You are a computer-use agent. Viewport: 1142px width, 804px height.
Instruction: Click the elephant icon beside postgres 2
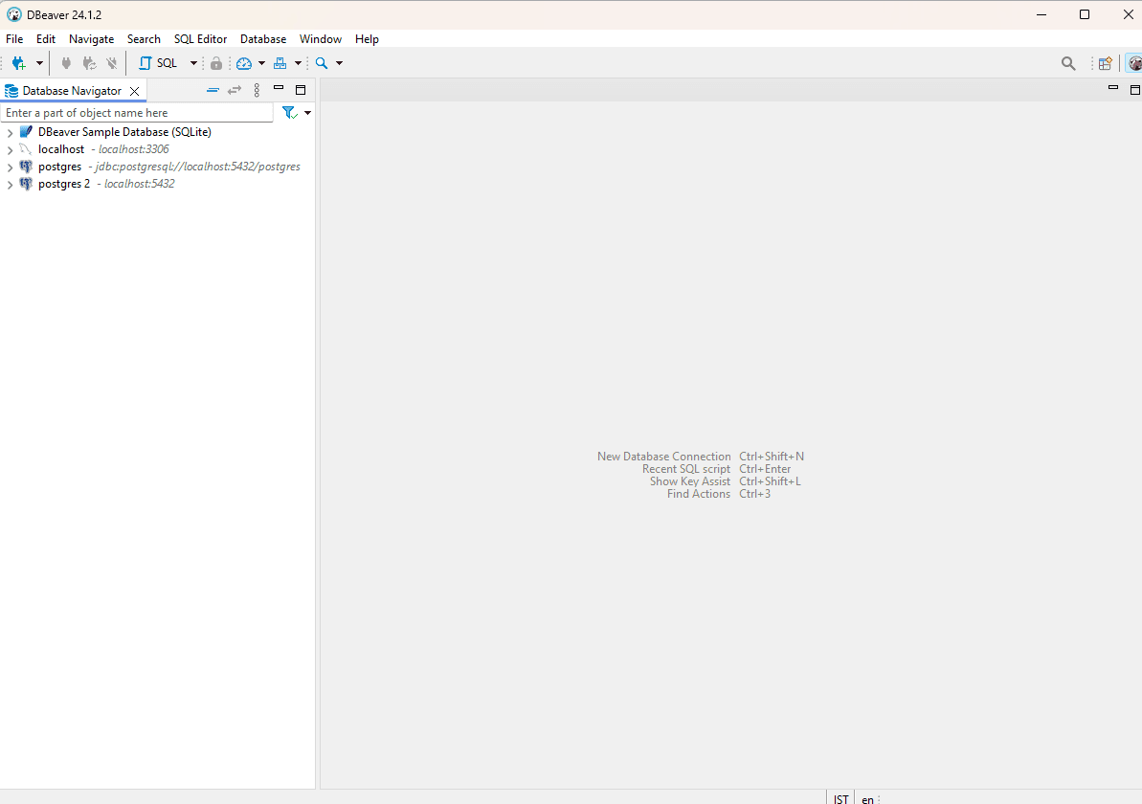click(x=26, y=184)
